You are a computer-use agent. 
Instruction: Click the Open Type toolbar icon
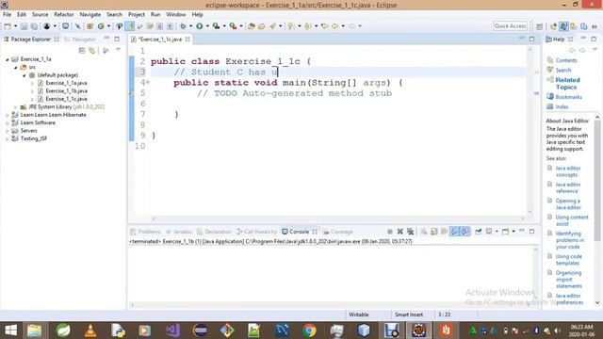coord(252,26)
